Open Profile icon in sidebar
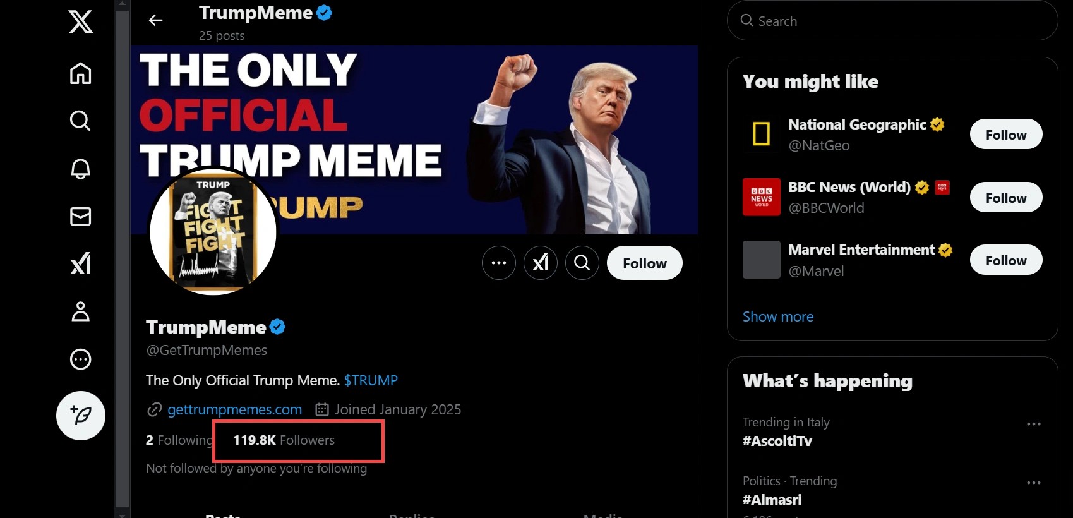The width and height of the screenshot is (1073, 518). pyautogui.click(x=81, y=311)
